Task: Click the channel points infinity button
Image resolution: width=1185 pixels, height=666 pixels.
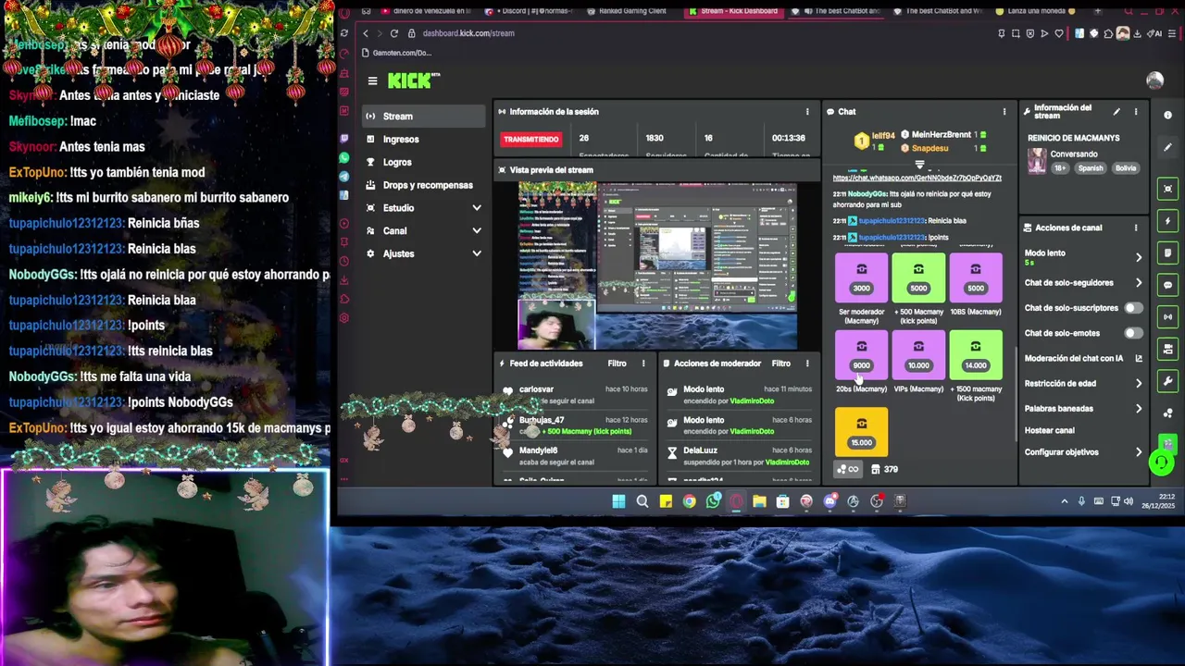Action: [x=847, y=469]
